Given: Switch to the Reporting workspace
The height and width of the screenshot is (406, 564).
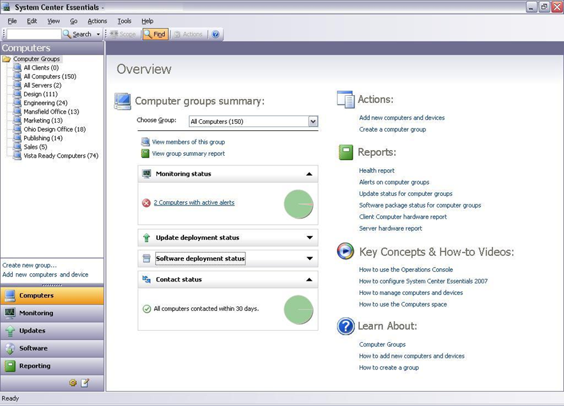Looking at the screenshot, I should pos(52,366).
